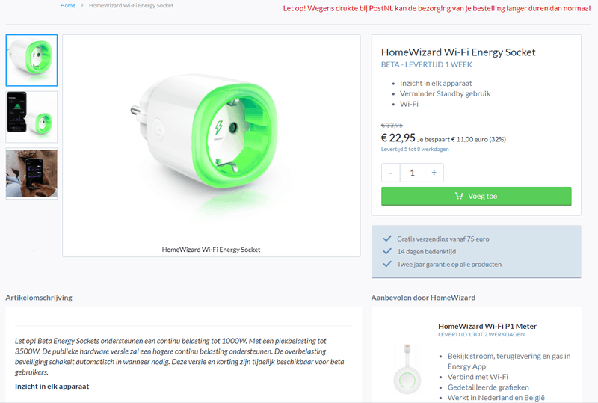
Task: Select the breadcrumb entry HomeWizard Wi-Fi Energy Socket
Action: pyautogui.click(x=131, y=5)
